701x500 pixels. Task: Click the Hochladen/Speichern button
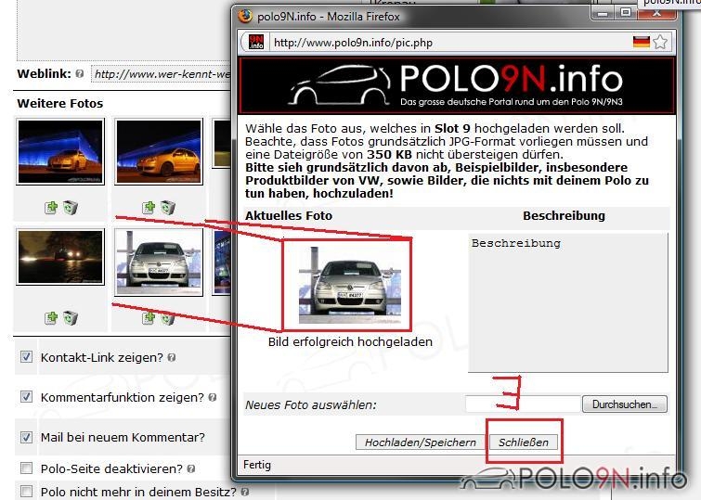(421, 442)
